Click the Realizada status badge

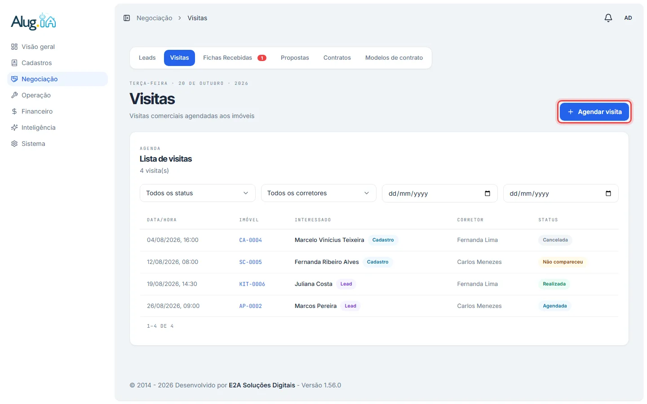[554, 284]
